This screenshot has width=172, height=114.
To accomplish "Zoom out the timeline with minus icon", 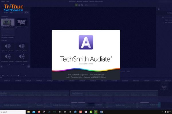I will (11, 76).
